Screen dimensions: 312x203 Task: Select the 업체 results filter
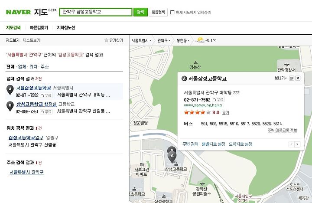pyautogui.click(x=22, y=66)
